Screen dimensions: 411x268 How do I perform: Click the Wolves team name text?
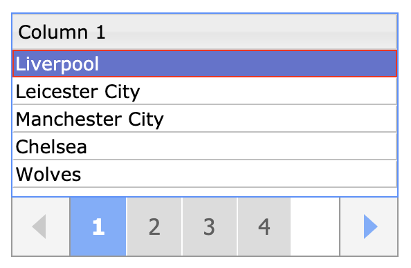click(x=48, y=175)
